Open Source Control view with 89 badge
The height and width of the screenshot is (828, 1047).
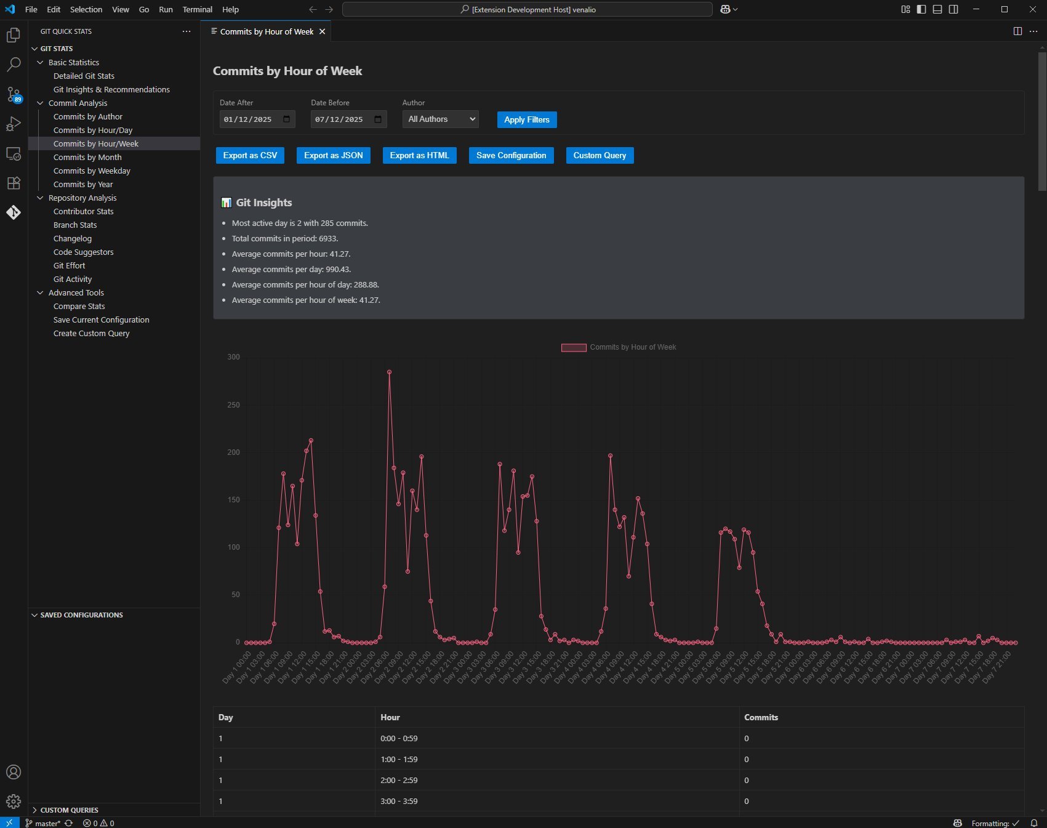14,94
